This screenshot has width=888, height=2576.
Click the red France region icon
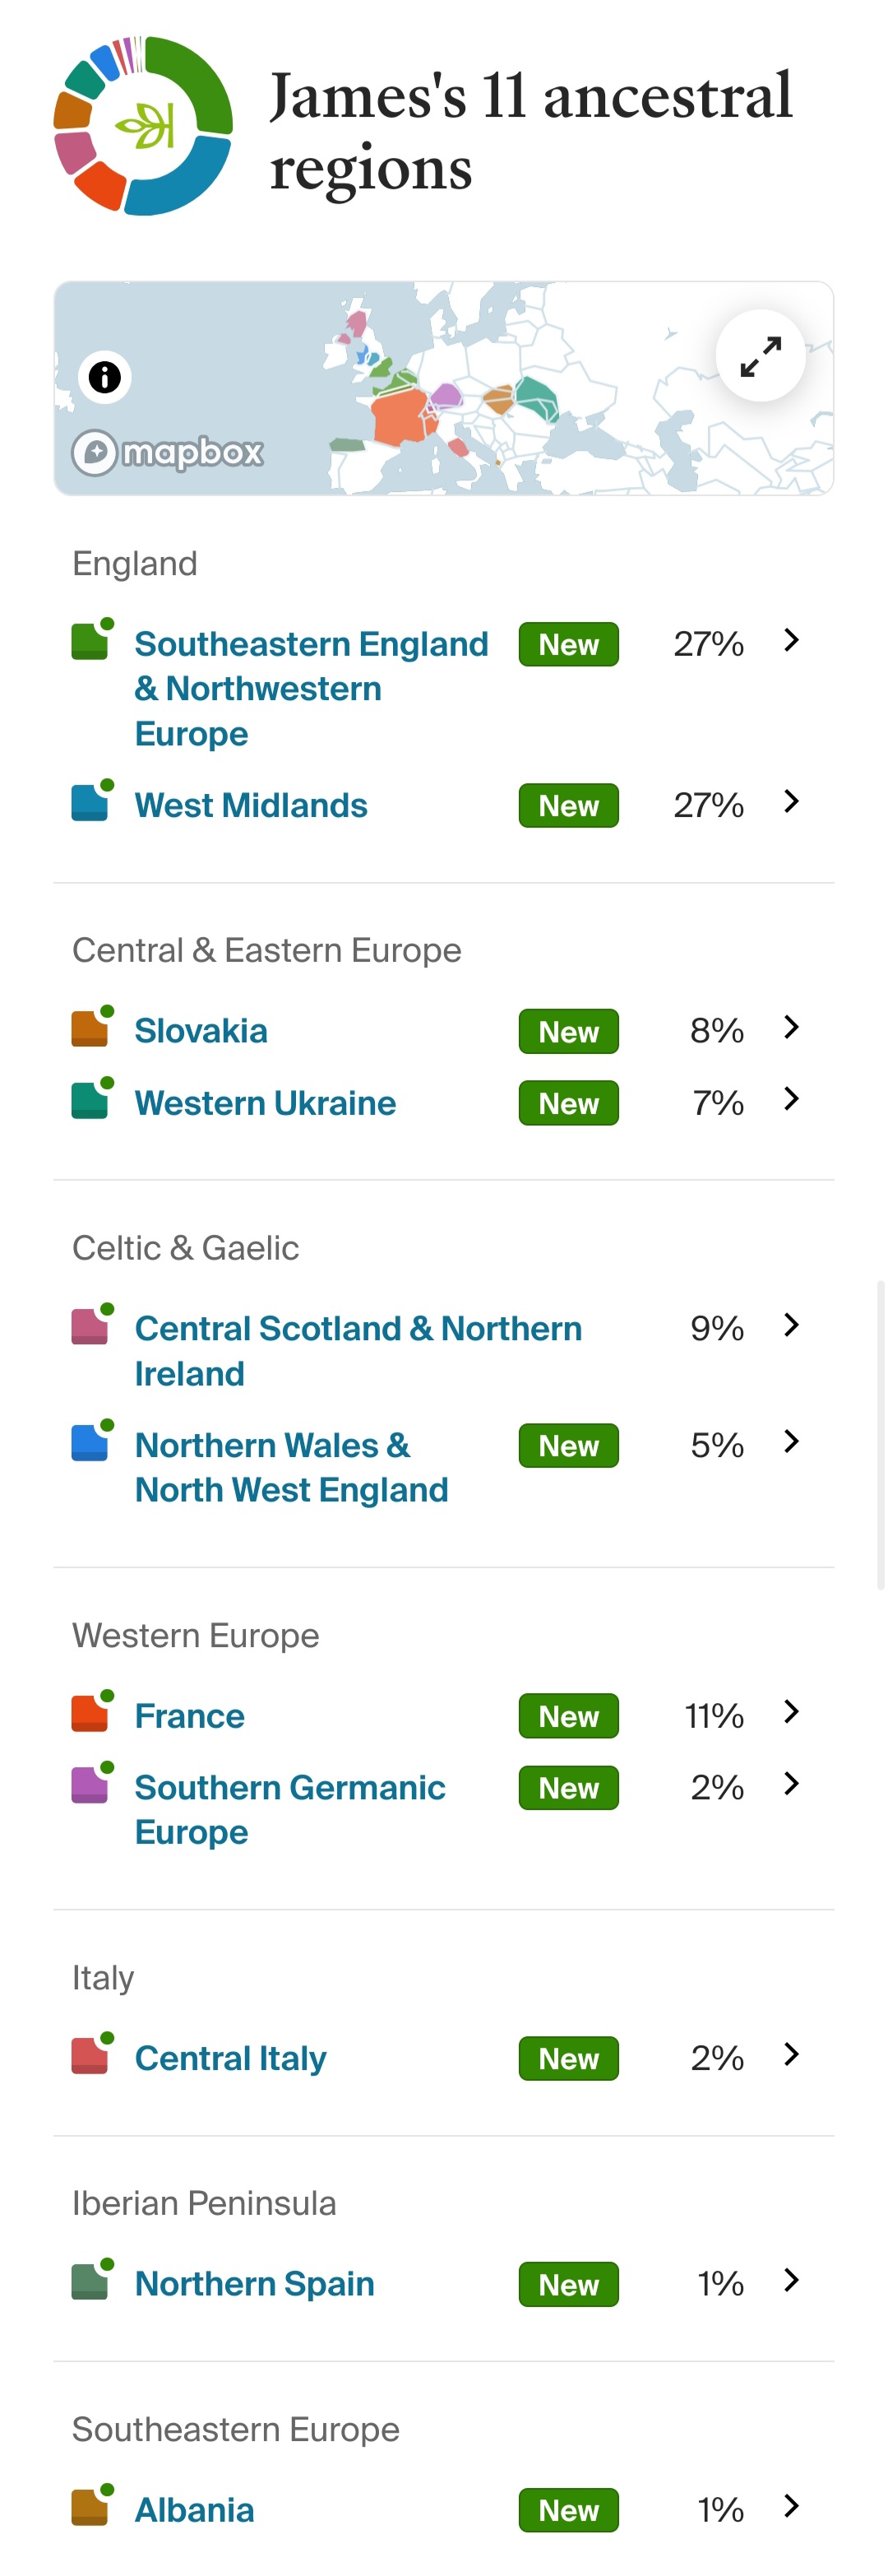click(90, 1713)
